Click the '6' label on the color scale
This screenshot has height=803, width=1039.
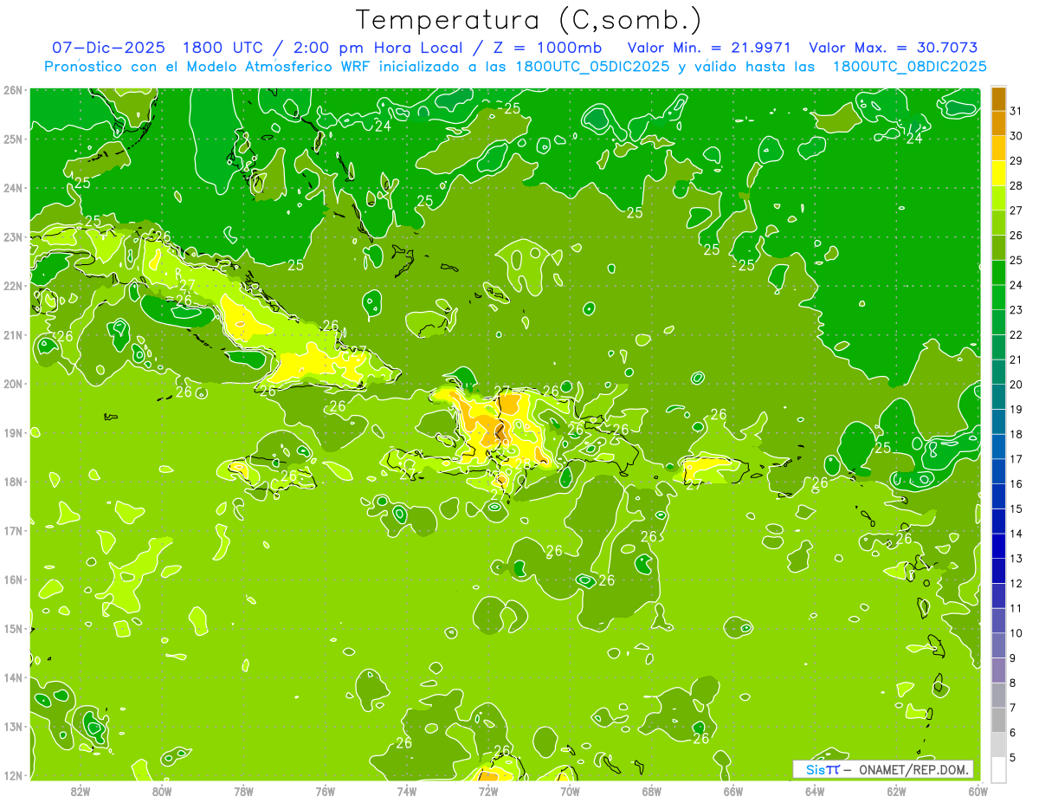[x=1013, y=733]
